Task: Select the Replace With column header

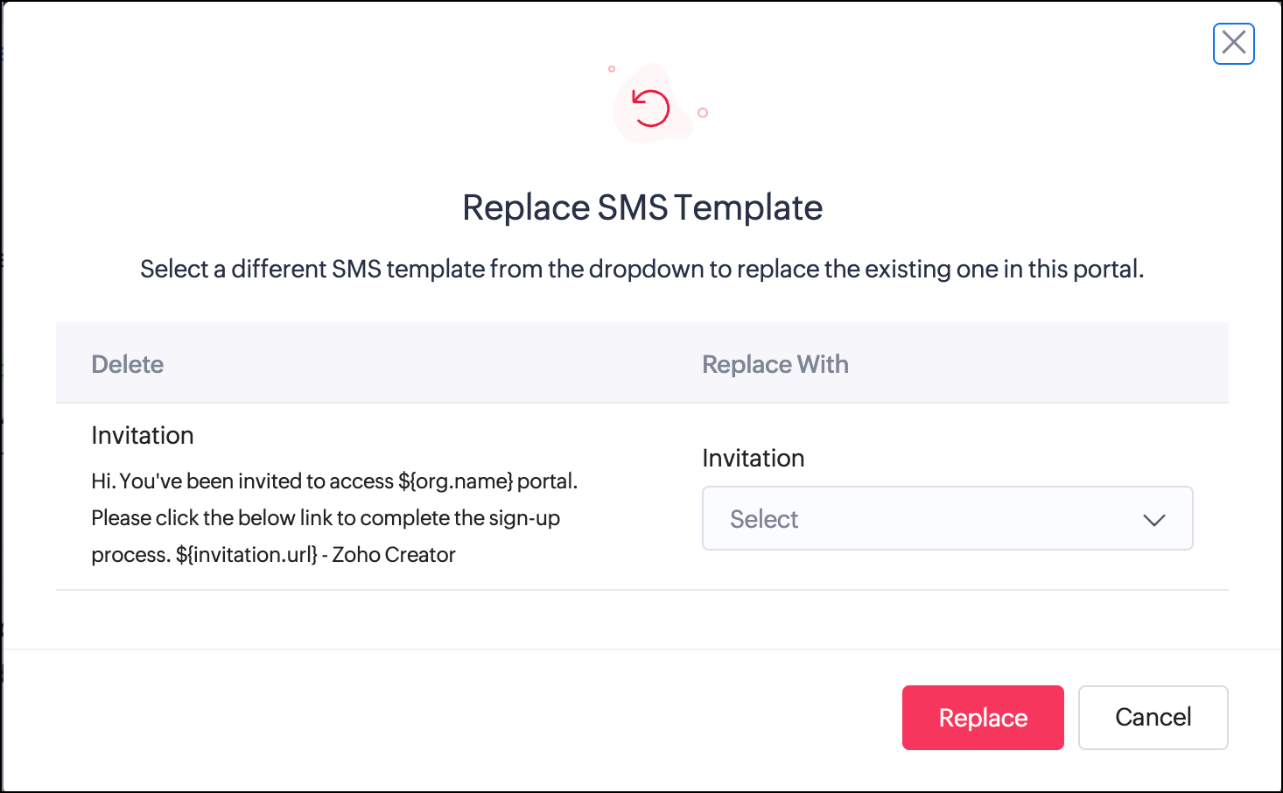Action: click(x=775, y=364)
